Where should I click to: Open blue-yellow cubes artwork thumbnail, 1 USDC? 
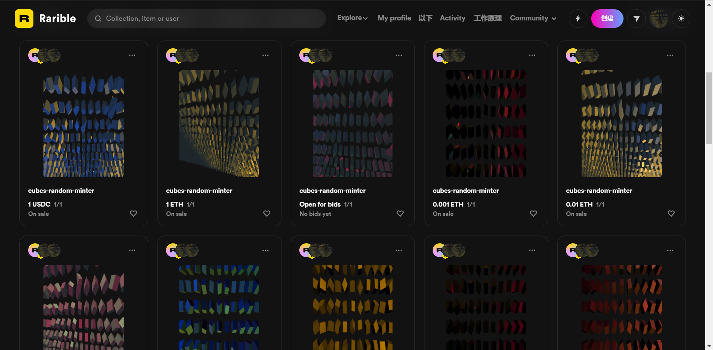click(84, 124)
